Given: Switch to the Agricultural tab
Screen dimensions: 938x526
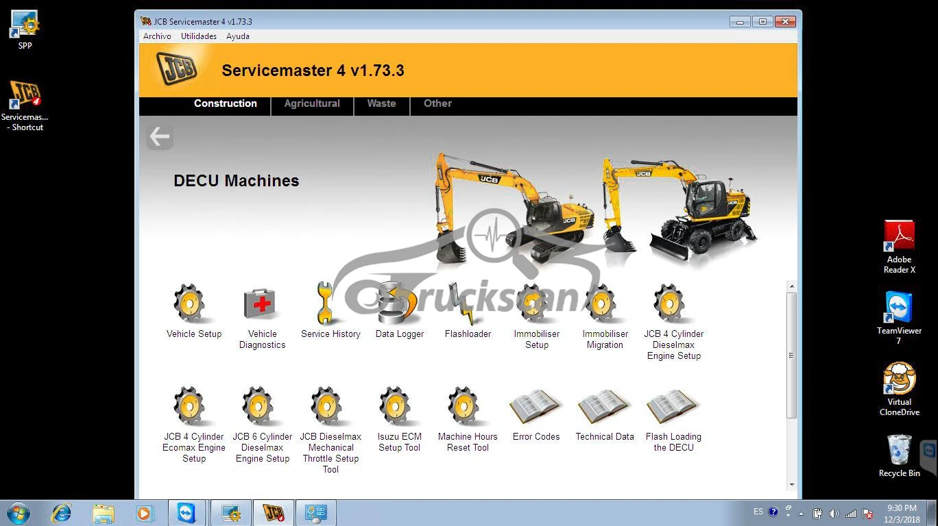Looking at the screenshot, I should point(312,104).
